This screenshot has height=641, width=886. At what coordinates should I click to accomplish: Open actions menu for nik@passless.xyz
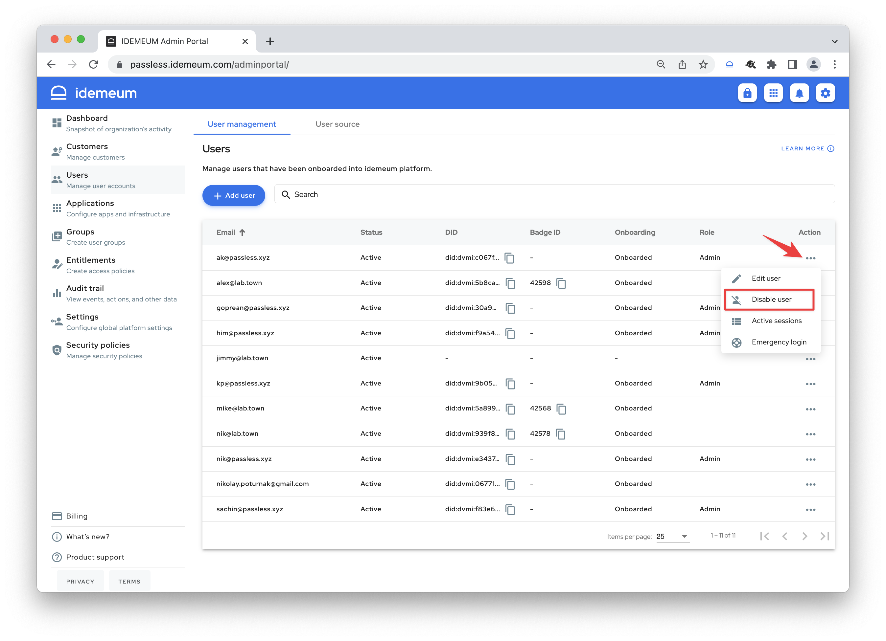pos(810,459)
